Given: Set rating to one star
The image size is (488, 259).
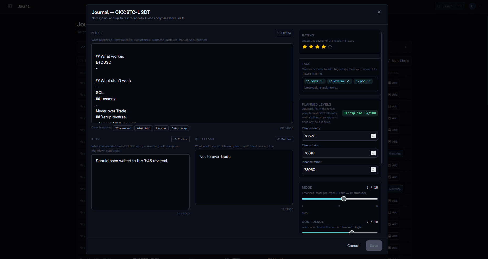Looking at the screenshot, I should (x=305, y=47).
